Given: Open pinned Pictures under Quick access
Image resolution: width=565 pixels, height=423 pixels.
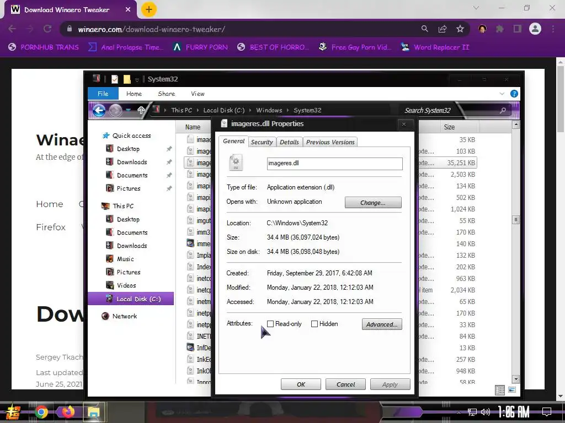Looking at the screenshot, I should coord(128,188).
